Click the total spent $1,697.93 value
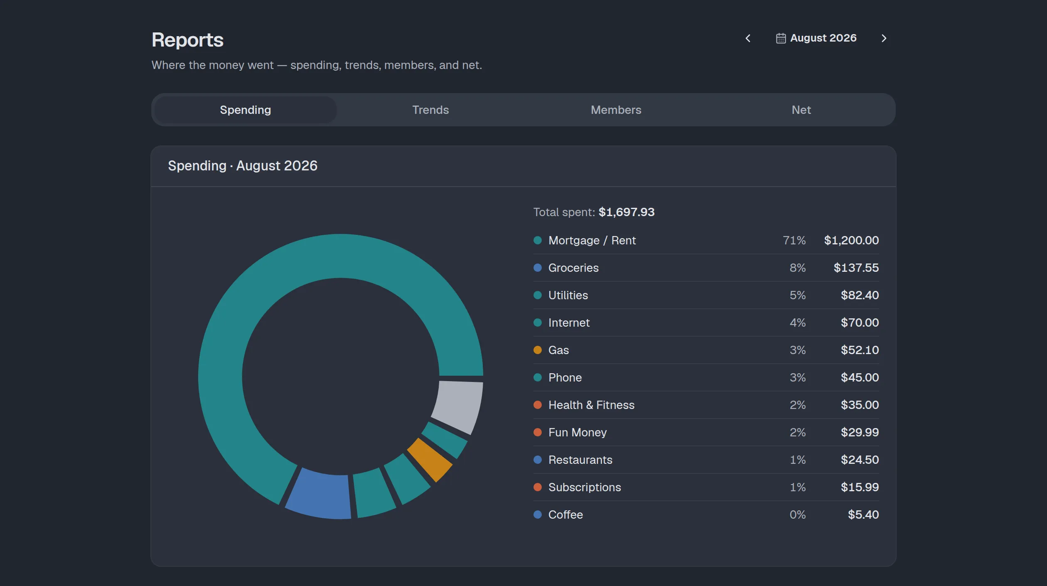Viewport: 1047px width, 586px height. tap(627, 212)
